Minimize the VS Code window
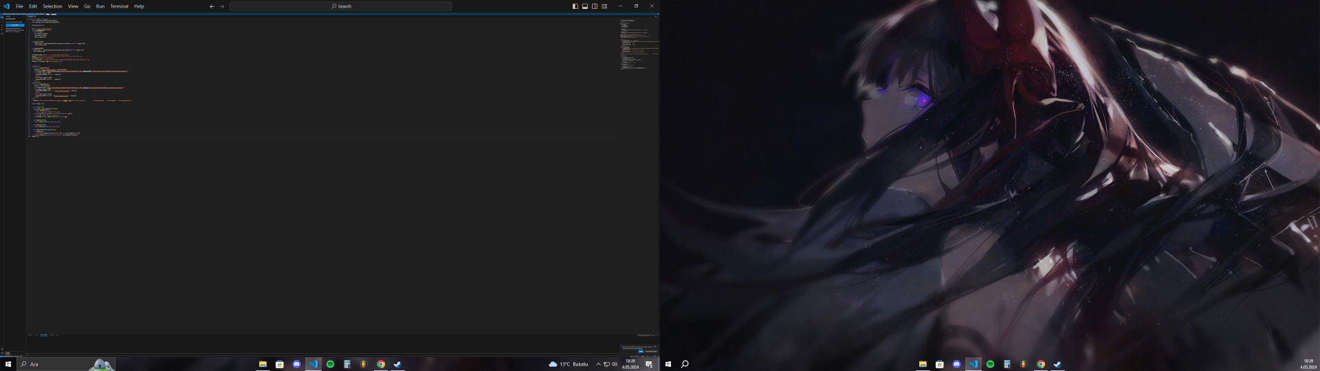The width and height of the screenshot is (1320, 371). [x=620, y=6]
